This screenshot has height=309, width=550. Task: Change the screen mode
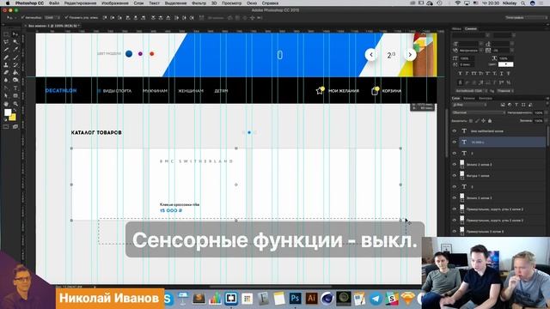[x=15, y=126]
